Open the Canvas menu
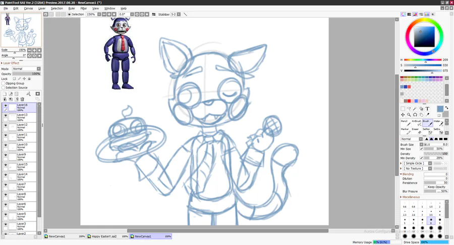This screenshot has height=245, width=454. 28,9
